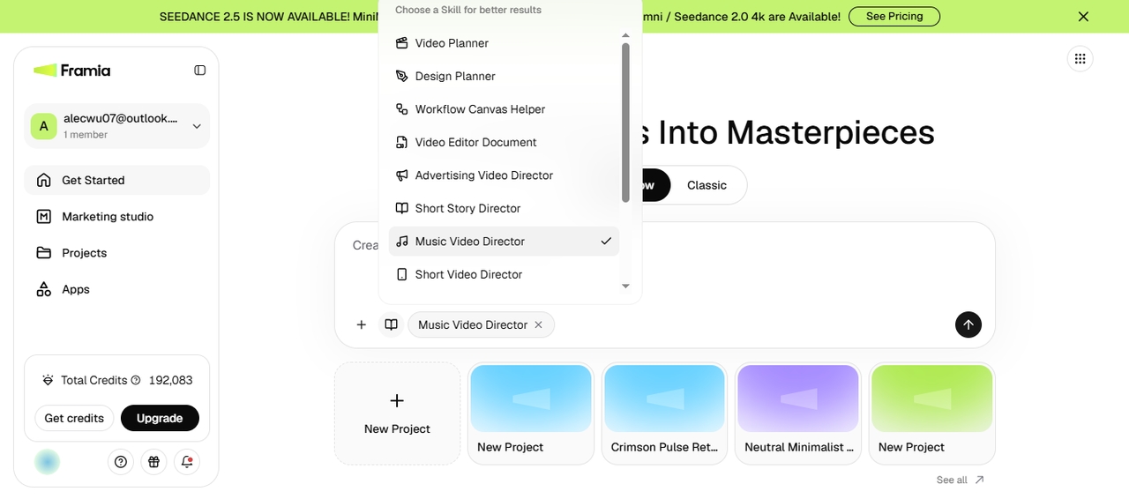1129x499 pixels.
Task: Select the Video Planner skill
Action: coord(504,43)
